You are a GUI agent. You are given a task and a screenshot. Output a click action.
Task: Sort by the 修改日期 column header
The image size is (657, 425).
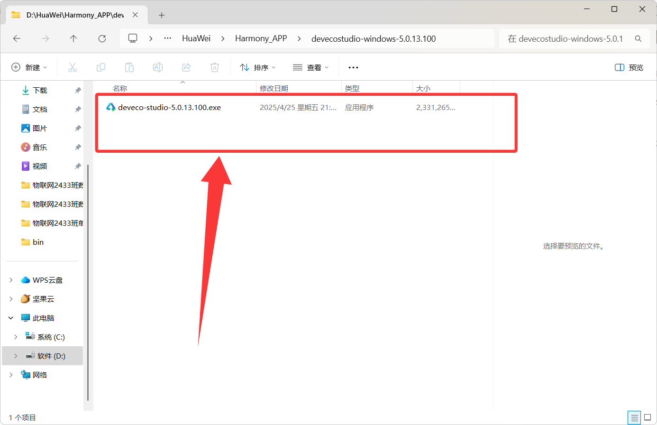274,88
